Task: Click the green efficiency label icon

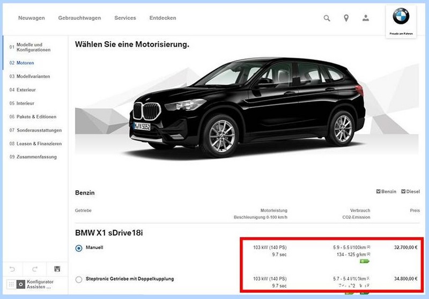Action: (x=365, y=261)
